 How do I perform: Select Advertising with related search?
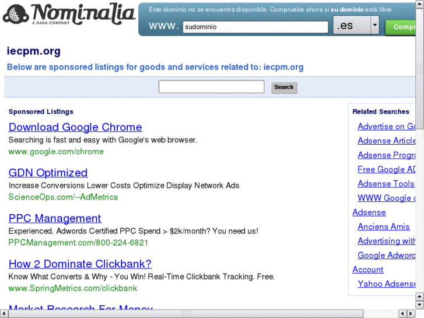pyautogui.click(x=387, y=241)
